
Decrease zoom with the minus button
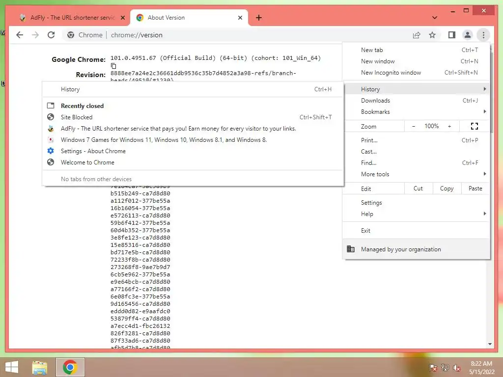tap(414, 126)
